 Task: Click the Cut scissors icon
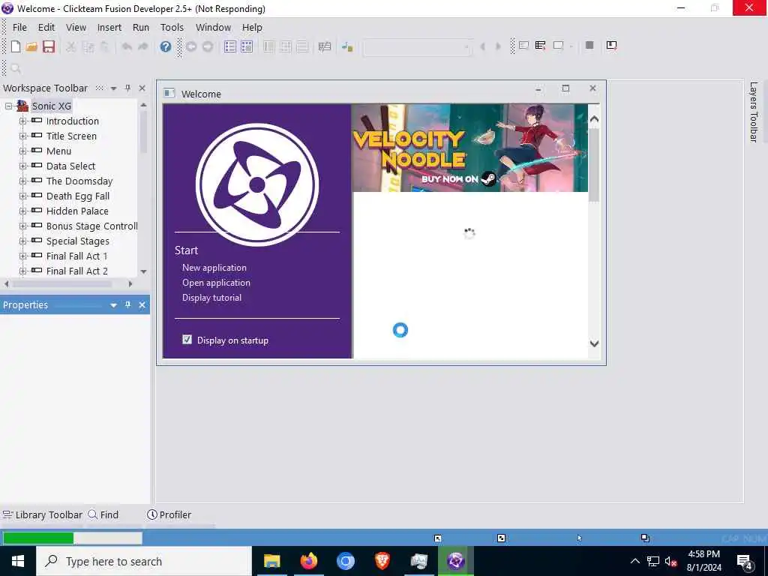click(x=71, y=46)
